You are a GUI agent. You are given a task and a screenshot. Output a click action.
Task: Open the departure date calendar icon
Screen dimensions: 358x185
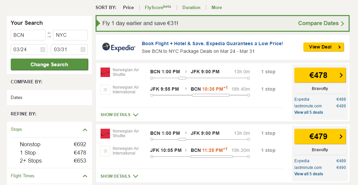43,50
